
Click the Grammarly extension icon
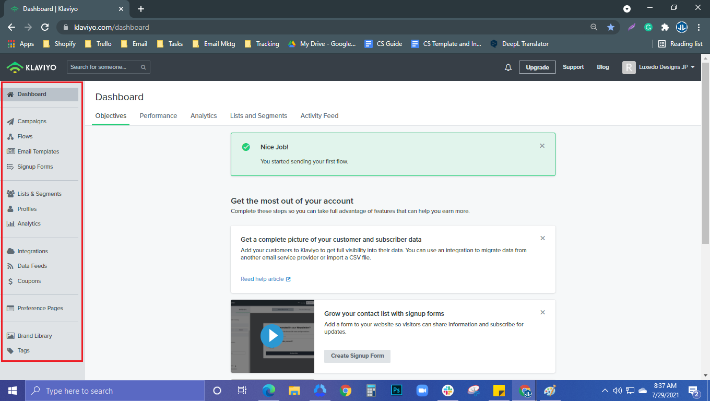click(648, 27)
